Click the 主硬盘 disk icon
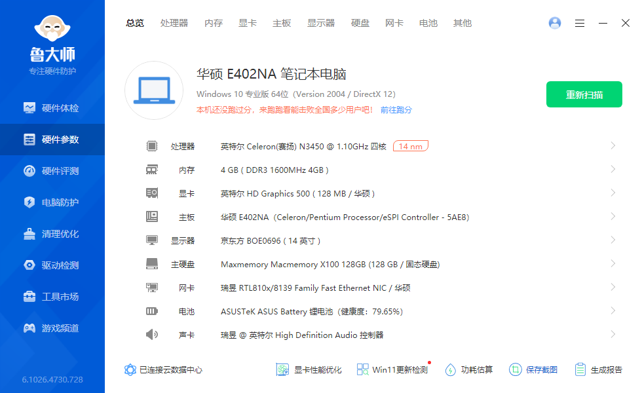This screenshot has height=393, width=642. click(x=152, y=263)
